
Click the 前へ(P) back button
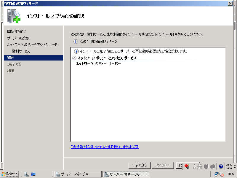click(x=139, y=165)
